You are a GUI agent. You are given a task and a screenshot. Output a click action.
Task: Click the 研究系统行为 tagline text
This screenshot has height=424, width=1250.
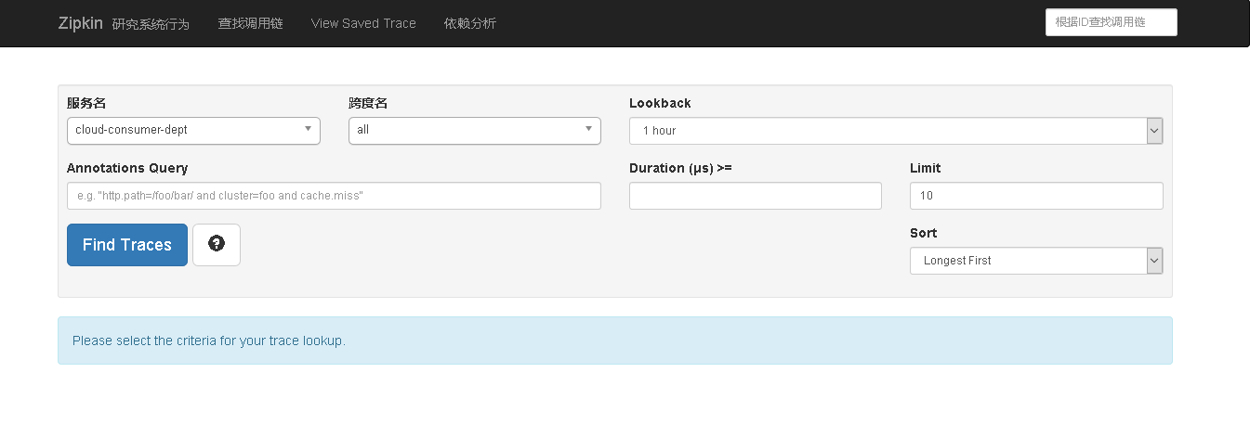151,24
